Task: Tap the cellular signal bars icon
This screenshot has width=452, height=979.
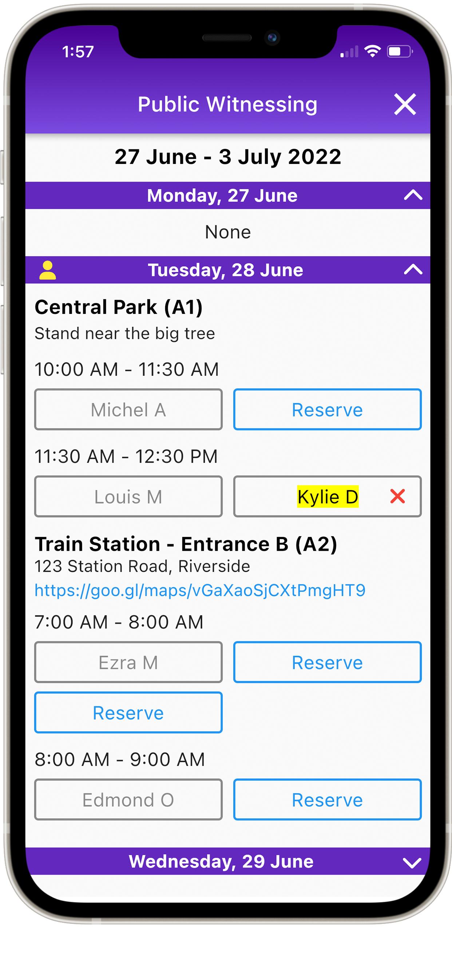Action: click(349, 52)
